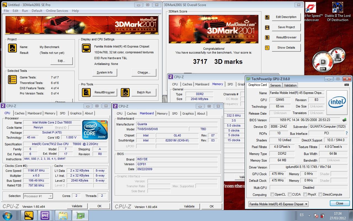This screenshot has width=353, height=221.
Task: Click the 3717 3D marks score text
Action: 218,62
